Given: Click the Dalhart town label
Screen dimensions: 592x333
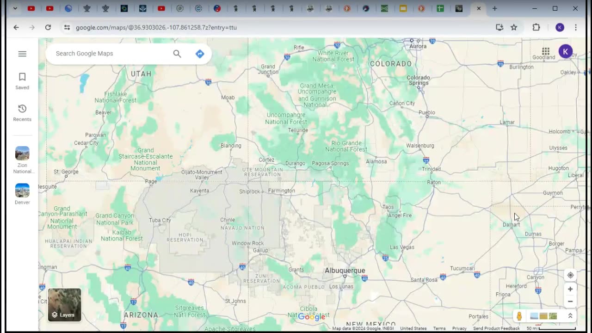Looking at the screenshot, I should (x=511, y=225).
